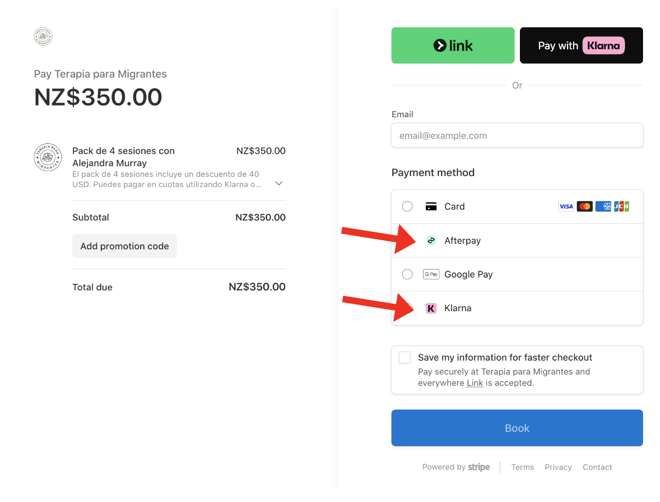
Task: Click the Terapia para Migrantes logo at top
Action: pyautogui.click(x=43, y=37)
